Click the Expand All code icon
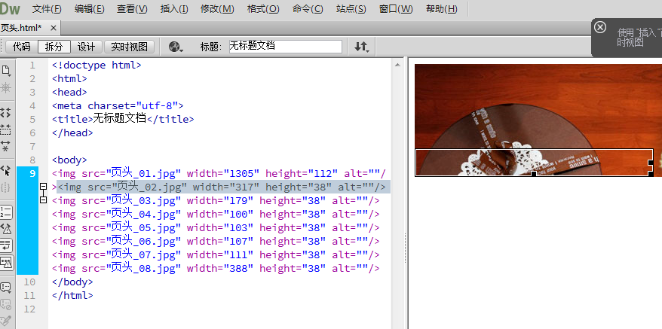The width and height of the screenshot is (662, 329). 6,146
